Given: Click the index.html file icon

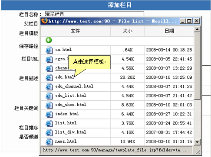Looking at the screenshot, I should tap(49, 114).
